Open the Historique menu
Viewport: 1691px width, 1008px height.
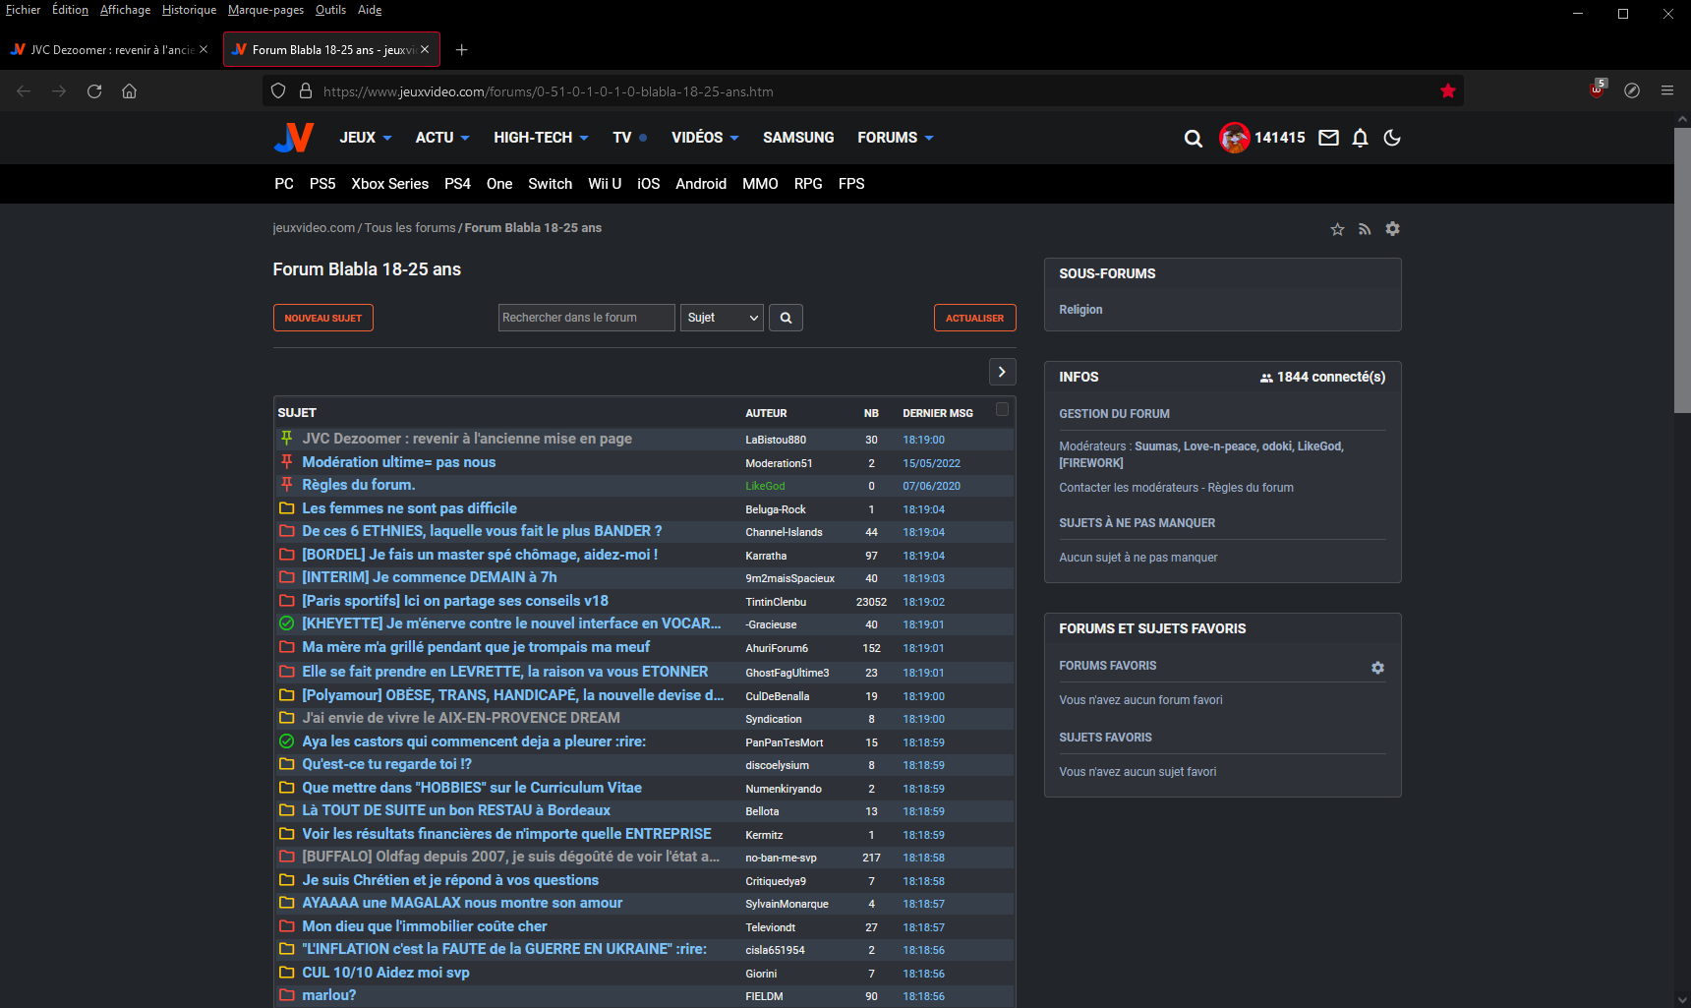pyautogui.click(x=189, y=10)
